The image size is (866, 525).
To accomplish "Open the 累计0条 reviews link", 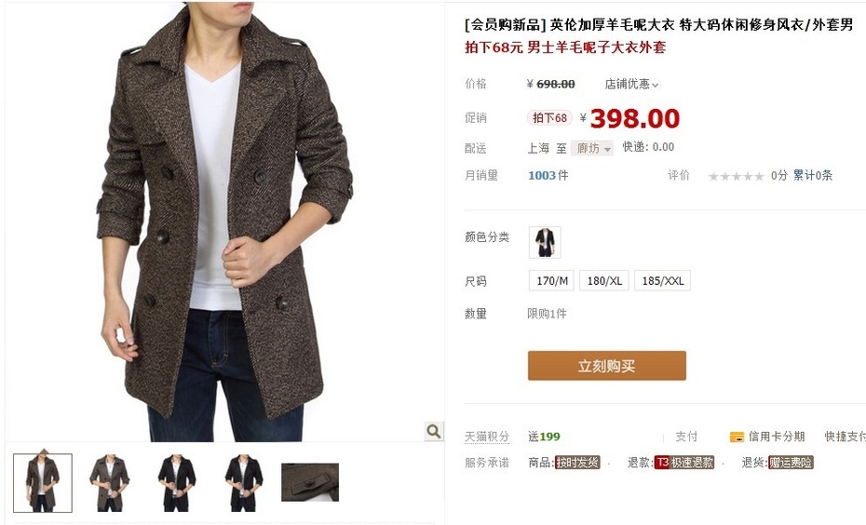I will click(x=812, y=176).
